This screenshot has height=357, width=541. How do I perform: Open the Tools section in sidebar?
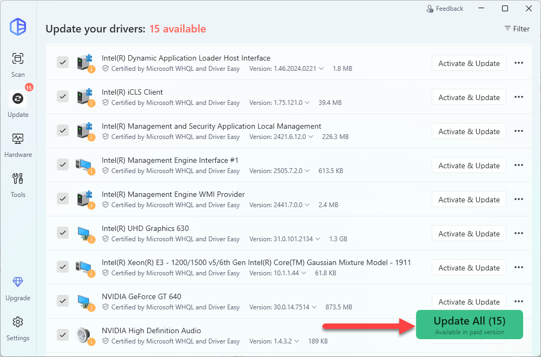(x=18, y=184)
